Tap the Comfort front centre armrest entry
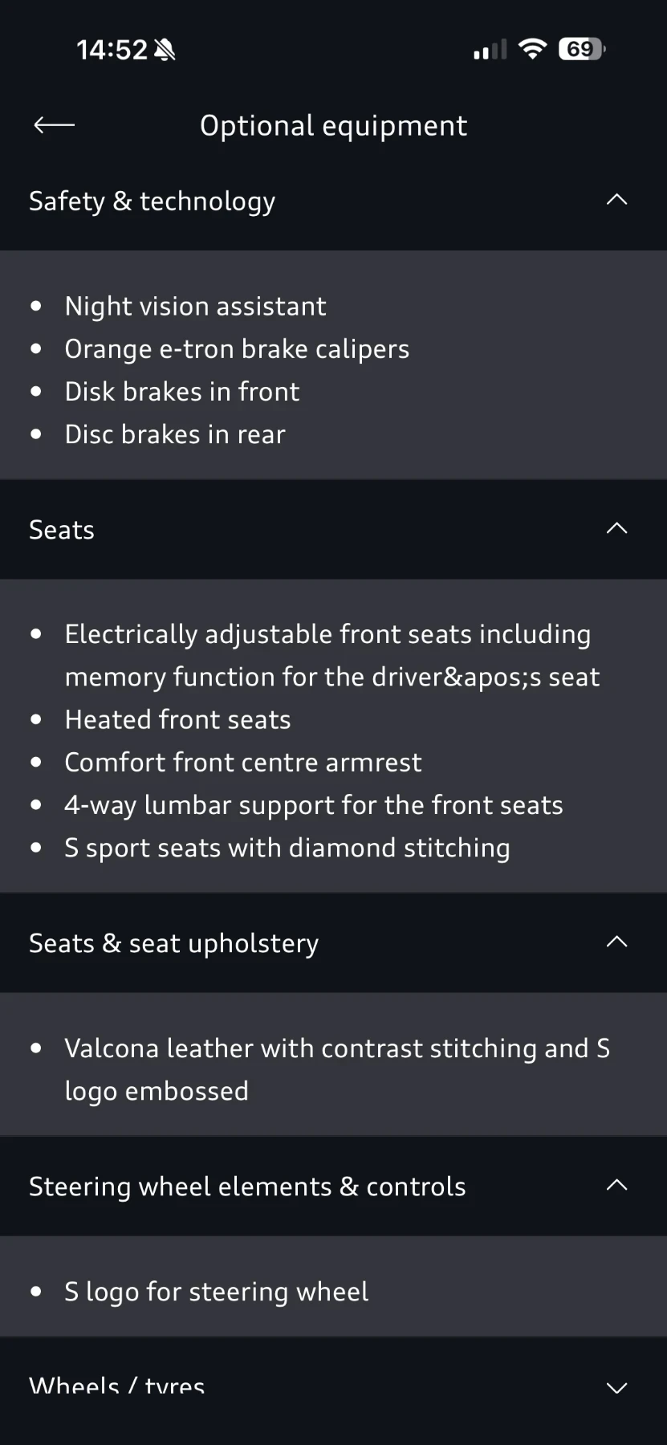667x1445 pixels. click(x=242, y=762)
